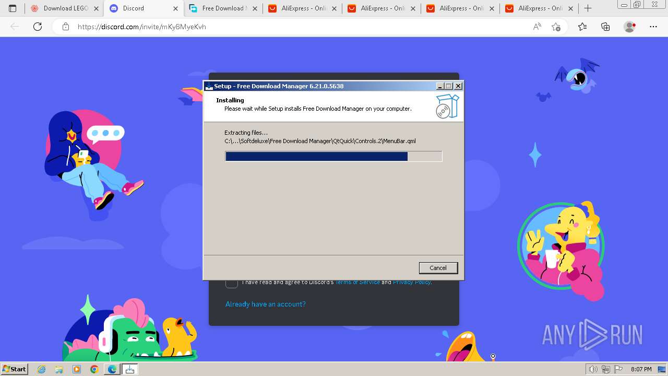
Task: Restore down the Edge browser window
Action: [637, 5]
